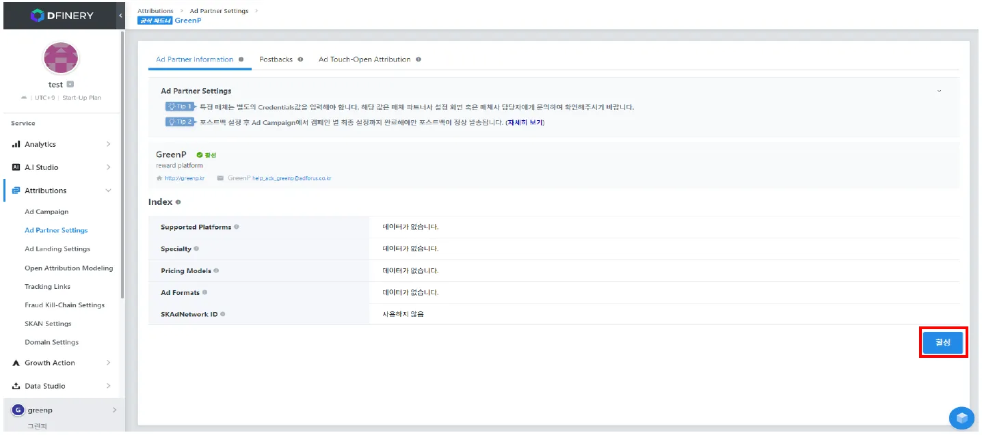Click info icon beside Pricing Models
The image size is (982, 435).
216,270
